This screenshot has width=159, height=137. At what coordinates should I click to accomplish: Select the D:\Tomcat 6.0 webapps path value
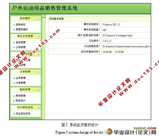pos(118,35)
